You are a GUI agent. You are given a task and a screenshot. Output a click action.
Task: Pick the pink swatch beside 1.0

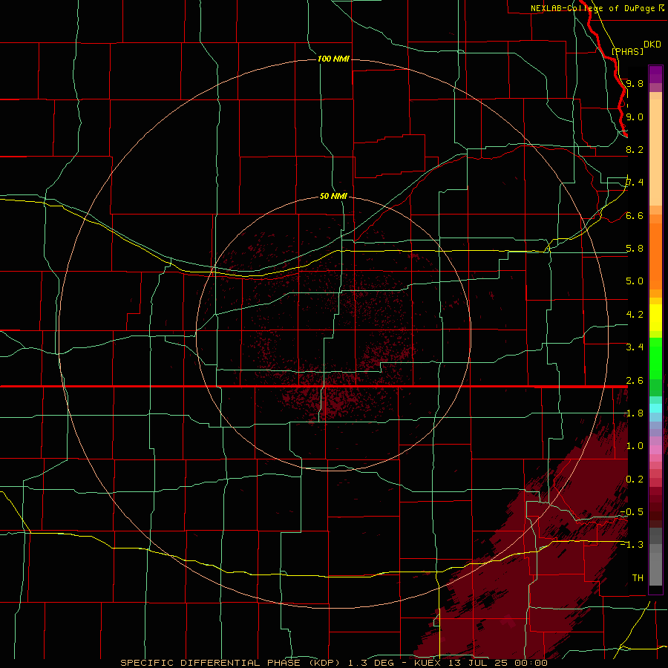[x=655, y=450]
